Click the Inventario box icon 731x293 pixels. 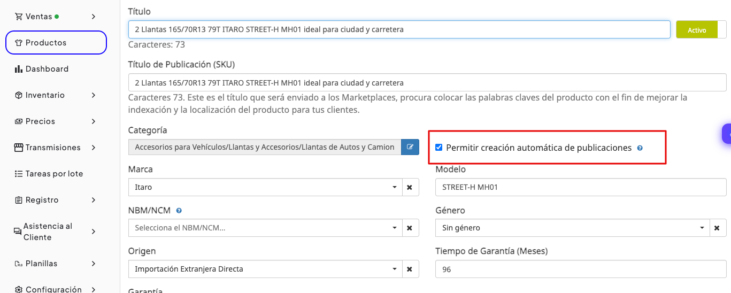pyautogui.click(x=19, y=95)
